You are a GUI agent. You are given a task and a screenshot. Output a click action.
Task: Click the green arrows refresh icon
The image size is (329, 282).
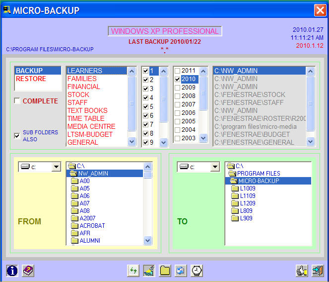(x=133, y=271)
